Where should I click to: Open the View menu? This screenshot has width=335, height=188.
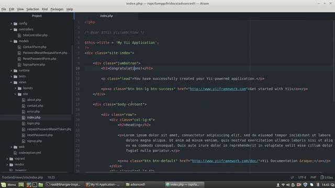(x=20, y=9)
